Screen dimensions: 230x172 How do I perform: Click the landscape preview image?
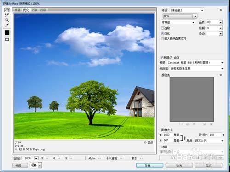(x=84, y=77)
